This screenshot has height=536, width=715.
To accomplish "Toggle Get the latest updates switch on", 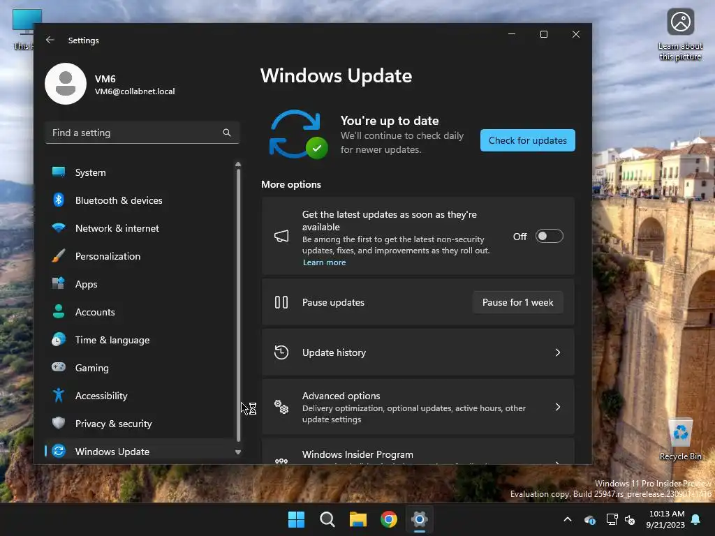I will 549,236.
